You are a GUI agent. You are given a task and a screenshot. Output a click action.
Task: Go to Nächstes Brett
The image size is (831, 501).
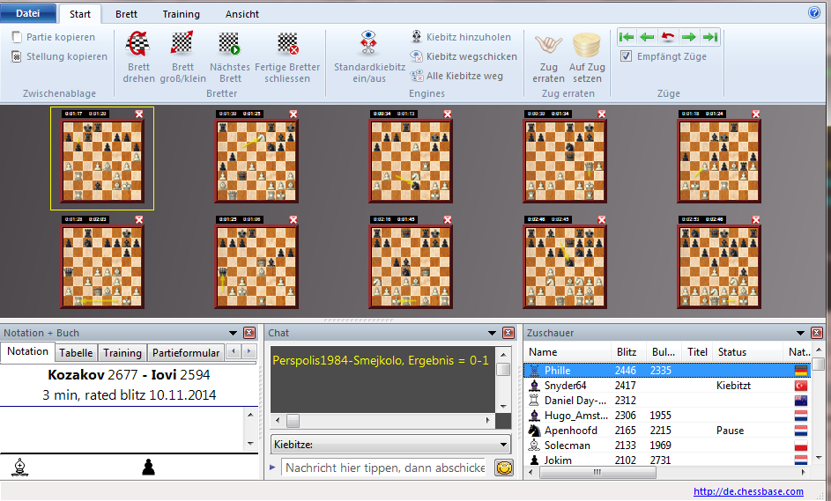(x=229, y=44)
